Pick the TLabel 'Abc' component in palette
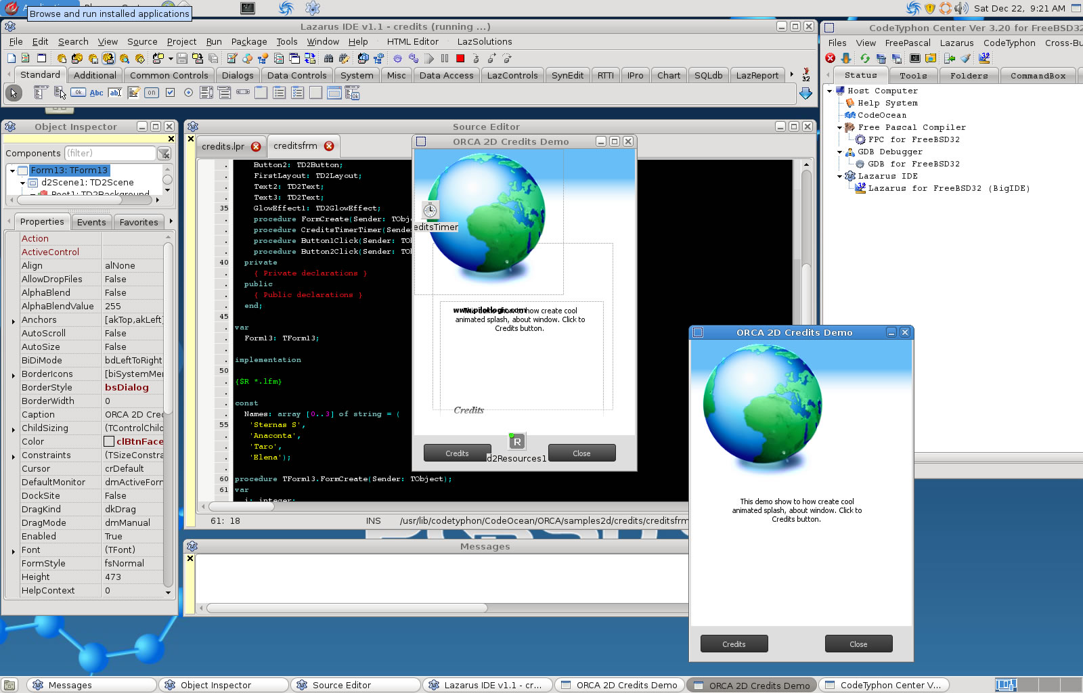 pyautogui.click(x=97, y=93)
